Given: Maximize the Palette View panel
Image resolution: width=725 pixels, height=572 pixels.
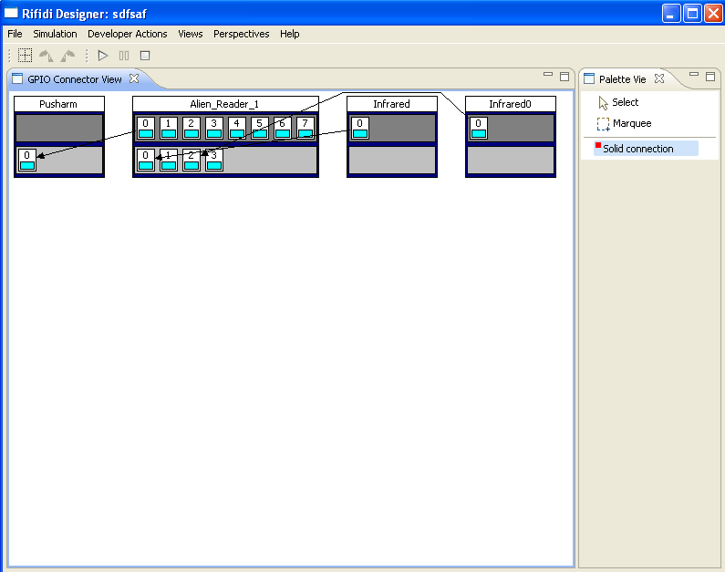Looking at the screenshot, I should pyautogui.click(x=710, y=77).
